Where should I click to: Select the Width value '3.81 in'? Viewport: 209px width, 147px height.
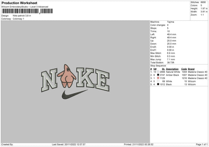coord(204,12)
